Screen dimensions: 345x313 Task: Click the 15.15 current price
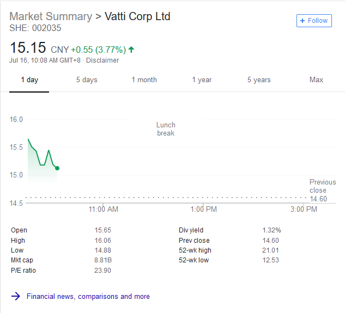(x=28, y=48)
